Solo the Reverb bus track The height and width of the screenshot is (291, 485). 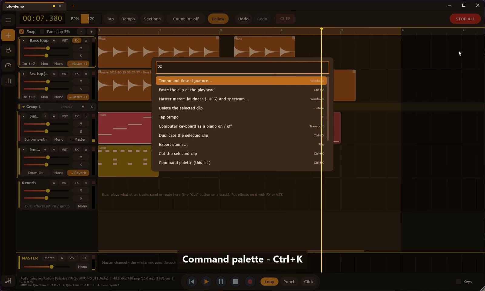pos(81,198)
